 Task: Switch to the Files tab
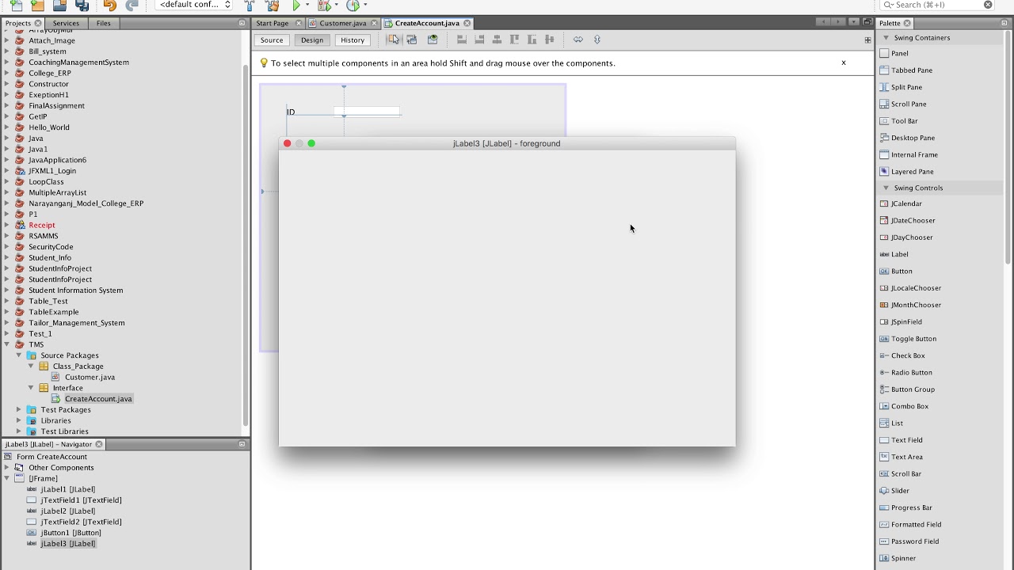point(104,23)
